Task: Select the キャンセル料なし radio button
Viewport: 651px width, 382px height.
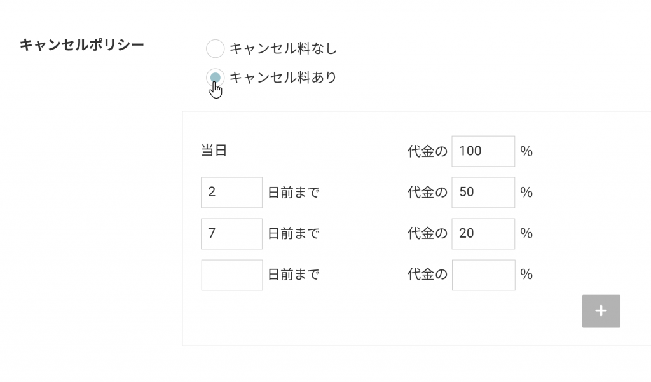Action: (216, 48)
